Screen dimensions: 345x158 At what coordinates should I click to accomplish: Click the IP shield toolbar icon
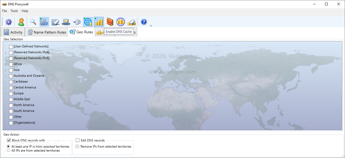point(110,22)
